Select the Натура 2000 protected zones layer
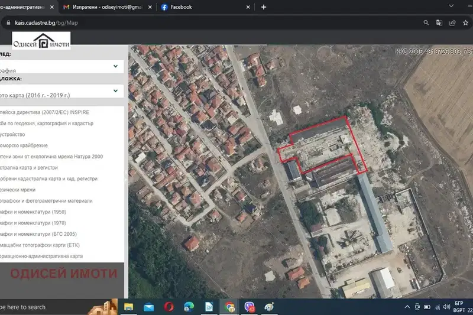 [51, 157]
